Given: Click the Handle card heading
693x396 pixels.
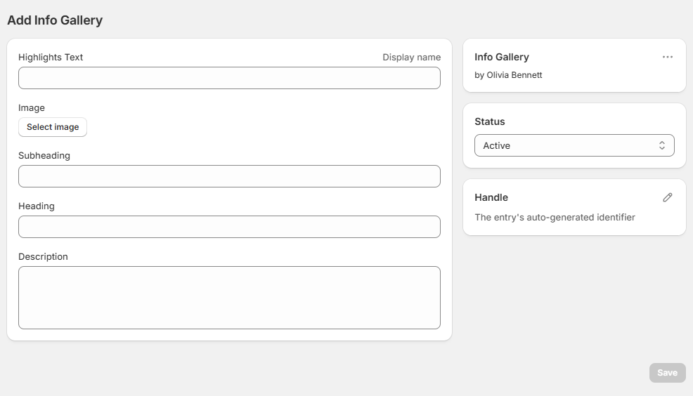Looking at the screenshot, I should 491,197.
